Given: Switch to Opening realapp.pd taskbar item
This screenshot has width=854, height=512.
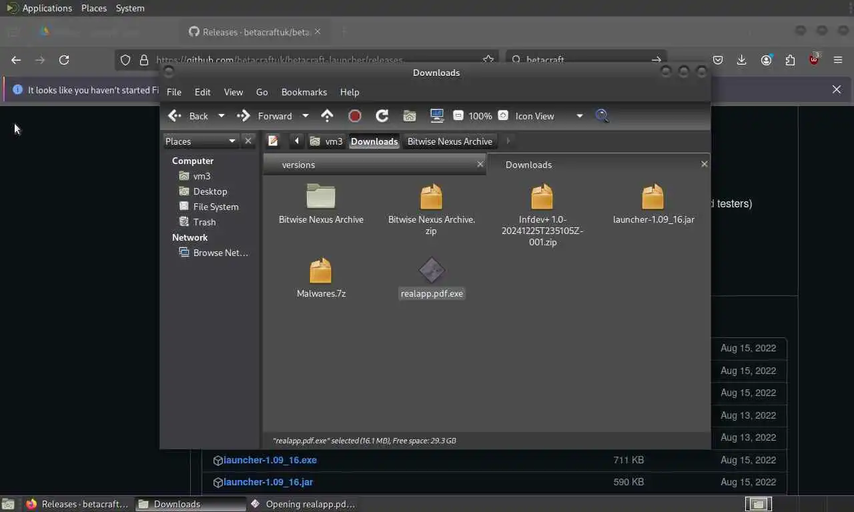Looking at the screenshot, I should point(302,504).
